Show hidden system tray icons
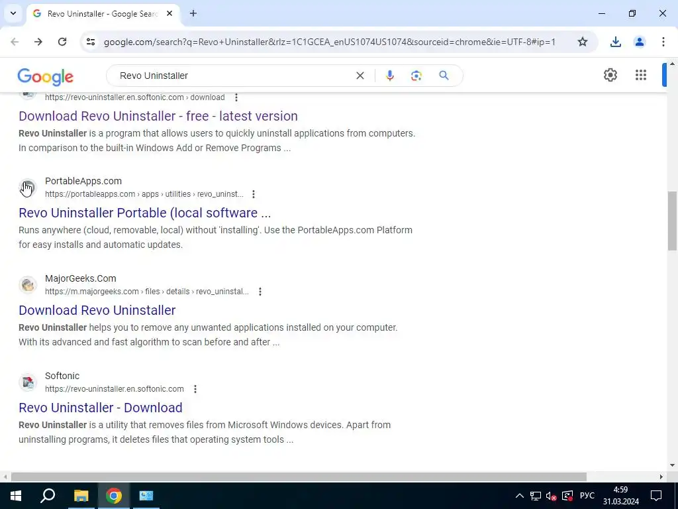 (x=520, y=496)
